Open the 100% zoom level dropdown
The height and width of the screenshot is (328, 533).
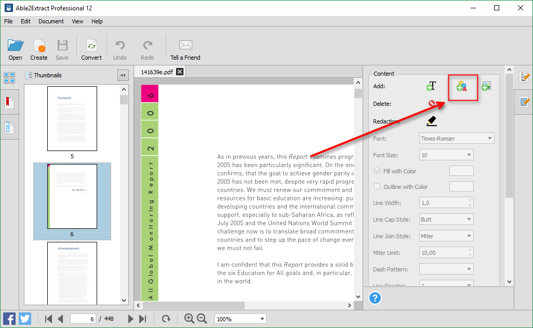[x=241, y=319]
